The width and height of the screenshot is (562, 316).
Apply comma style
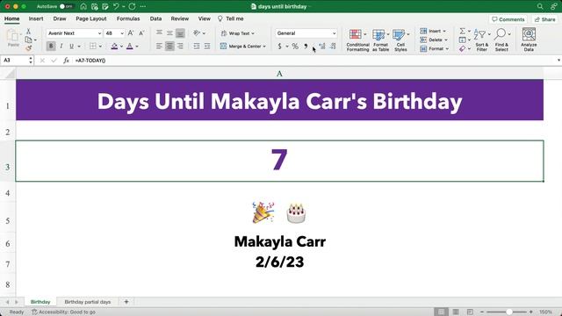click(306, 46)
